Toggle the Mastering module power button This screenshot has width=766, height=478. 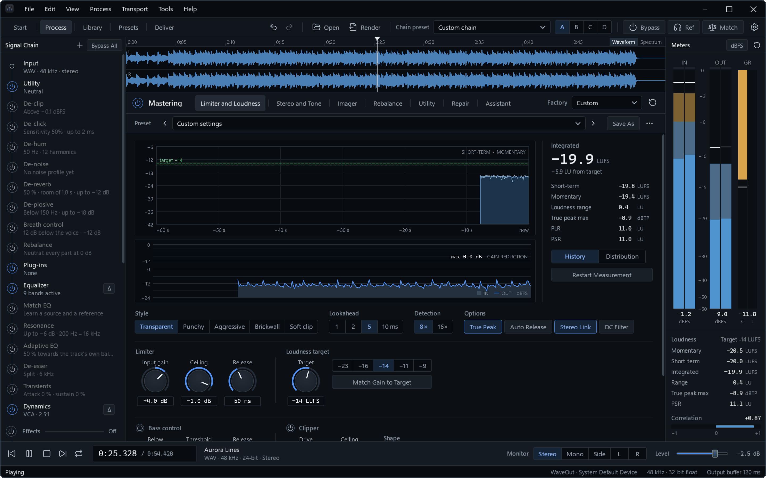pyautogui.click(x=138, y=103)
